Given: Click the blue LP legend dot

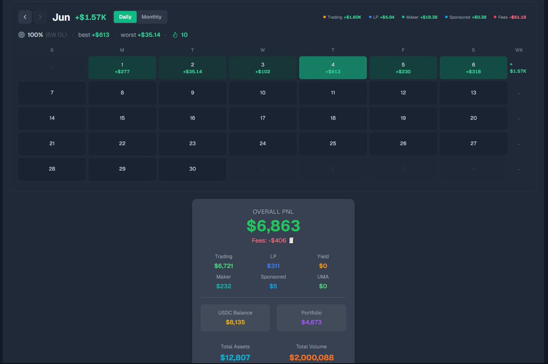Looking at the screenshot, I should pyautogui.click(x=370, y=17).
